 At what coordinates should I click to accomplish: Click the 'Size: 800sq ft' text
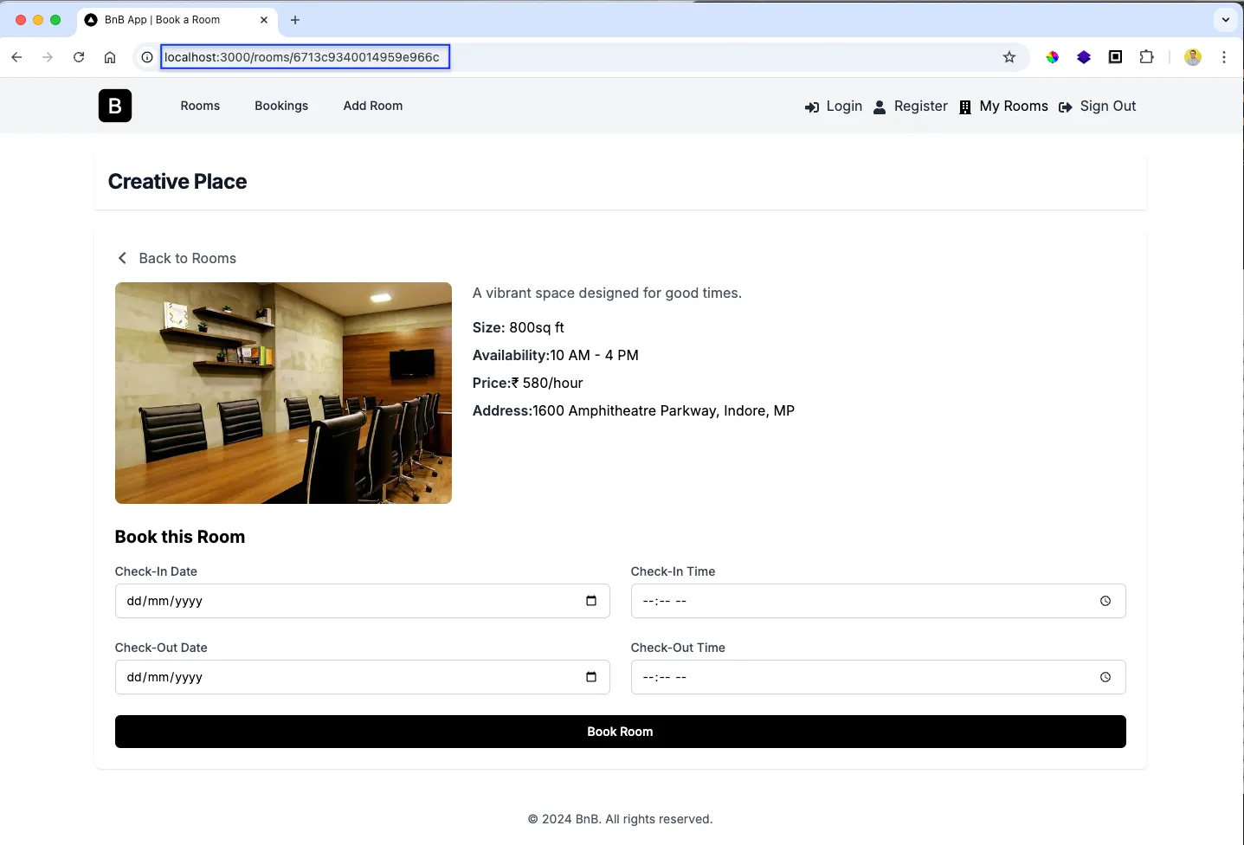pos(519,327)
